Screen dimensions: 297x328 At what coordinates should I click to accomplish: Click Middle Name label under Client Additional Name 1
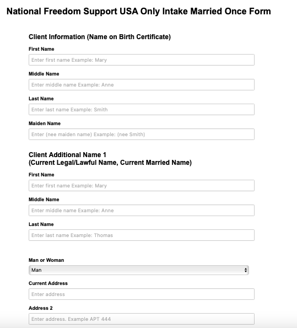tap(44, 200)
